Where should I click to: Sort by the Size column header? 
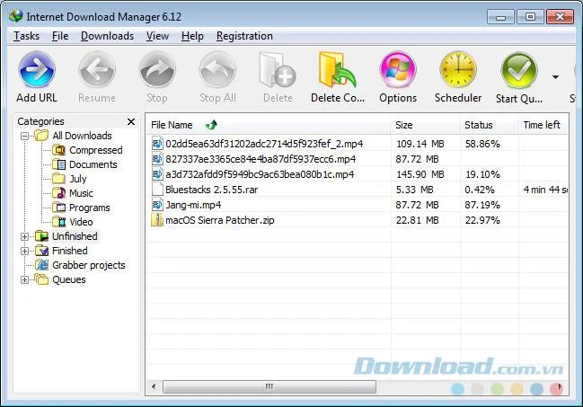pyautogui.click(x=424, y=125)
